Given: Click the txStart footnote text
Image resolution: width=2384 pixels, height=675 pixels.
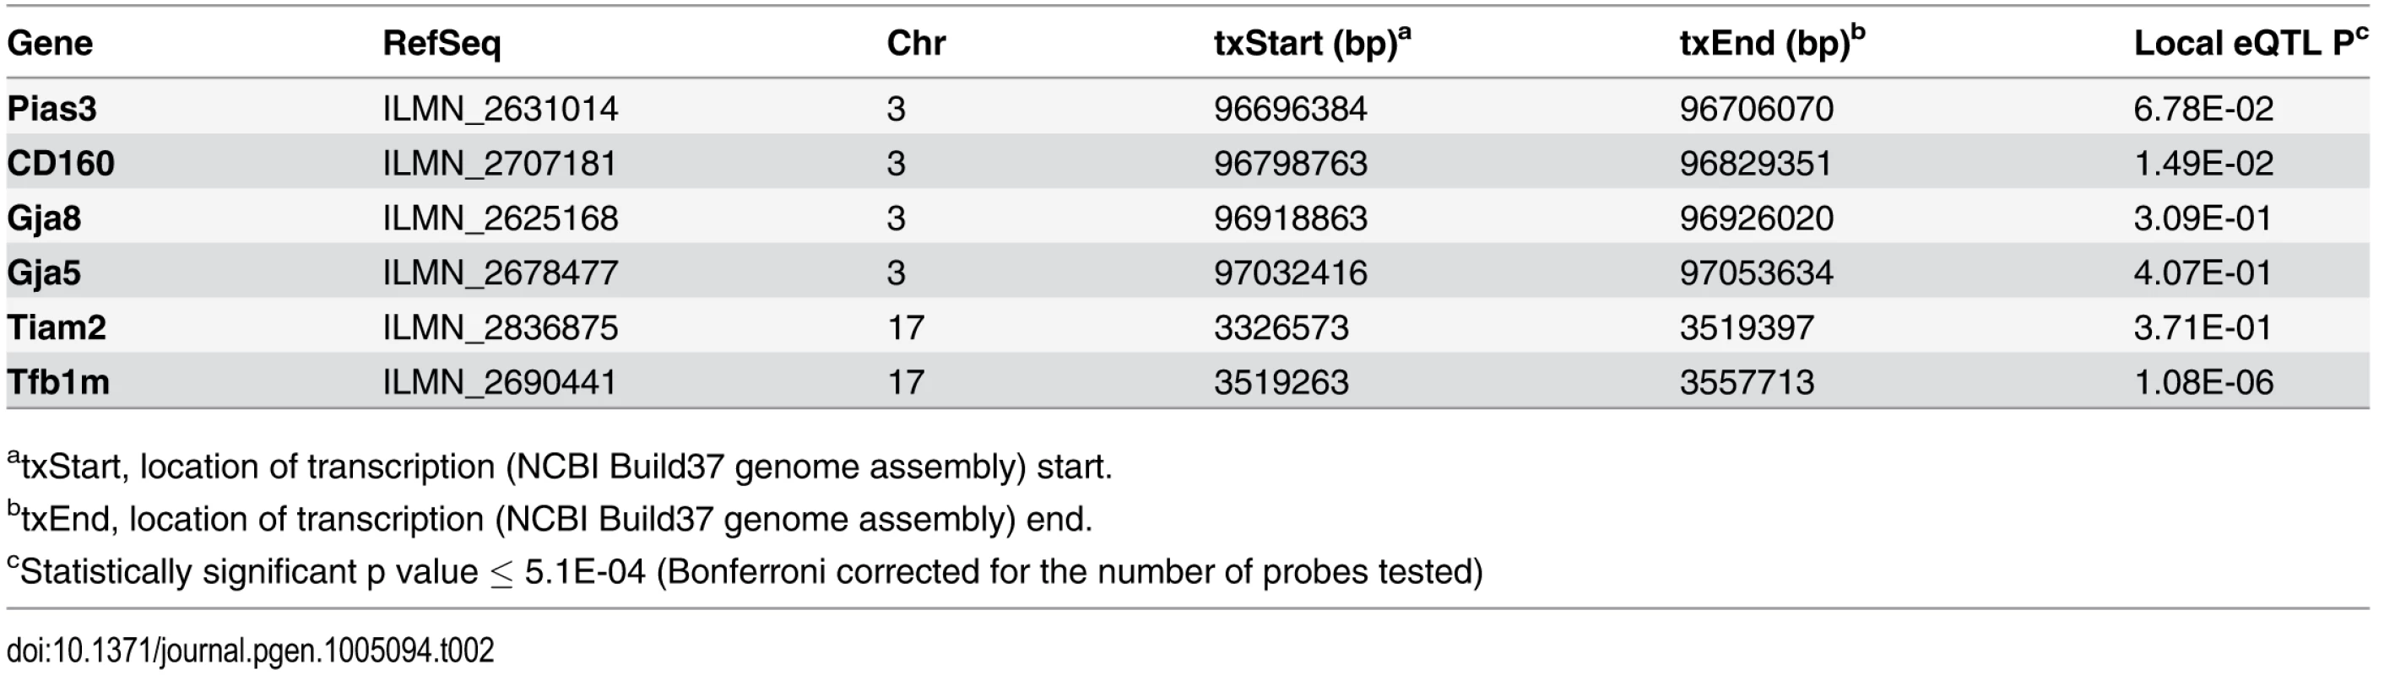Looking at the screenshot, I should pyautogui.click(x=559, y=466).
